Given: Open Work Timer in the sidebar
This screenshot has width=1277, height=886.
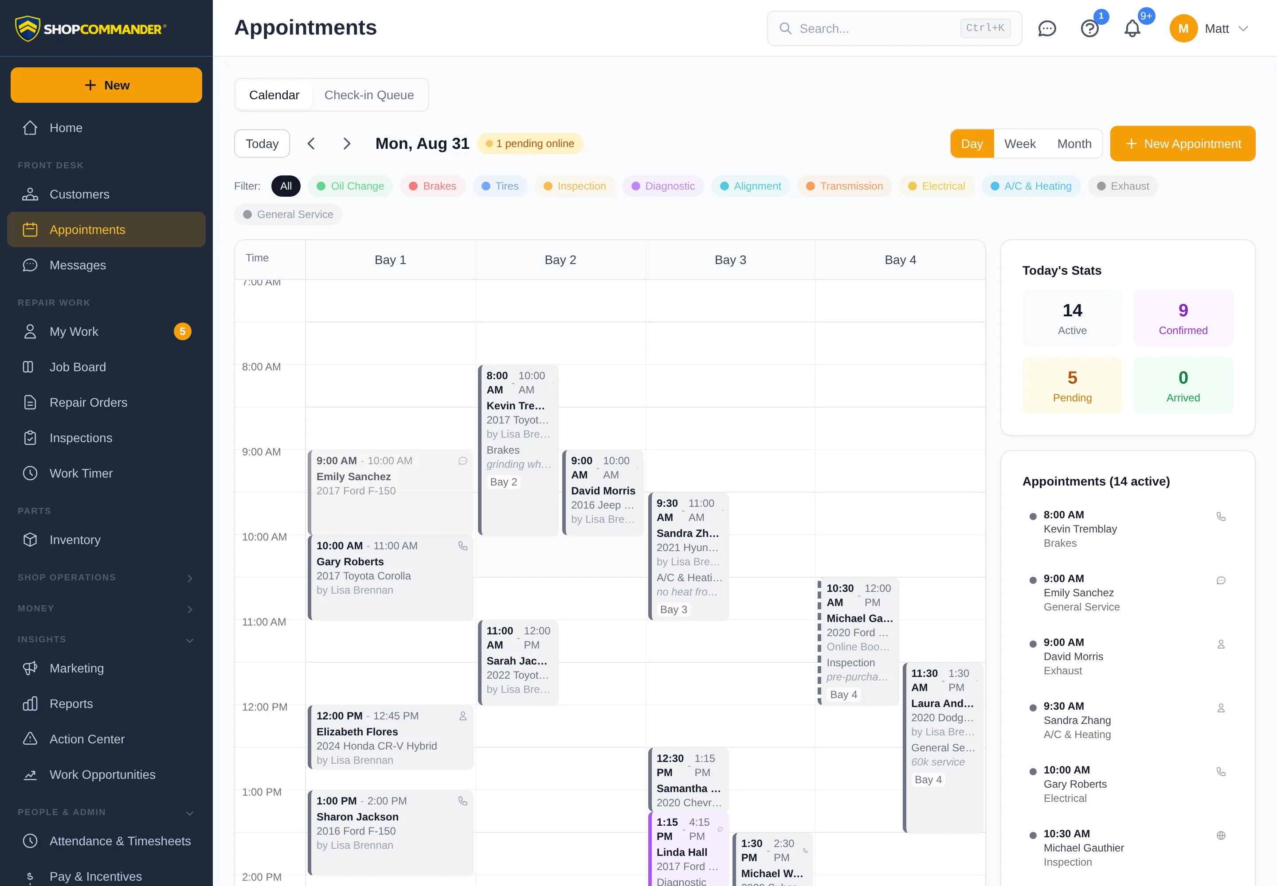Looking at the screenshot, I should click(106, 474).
